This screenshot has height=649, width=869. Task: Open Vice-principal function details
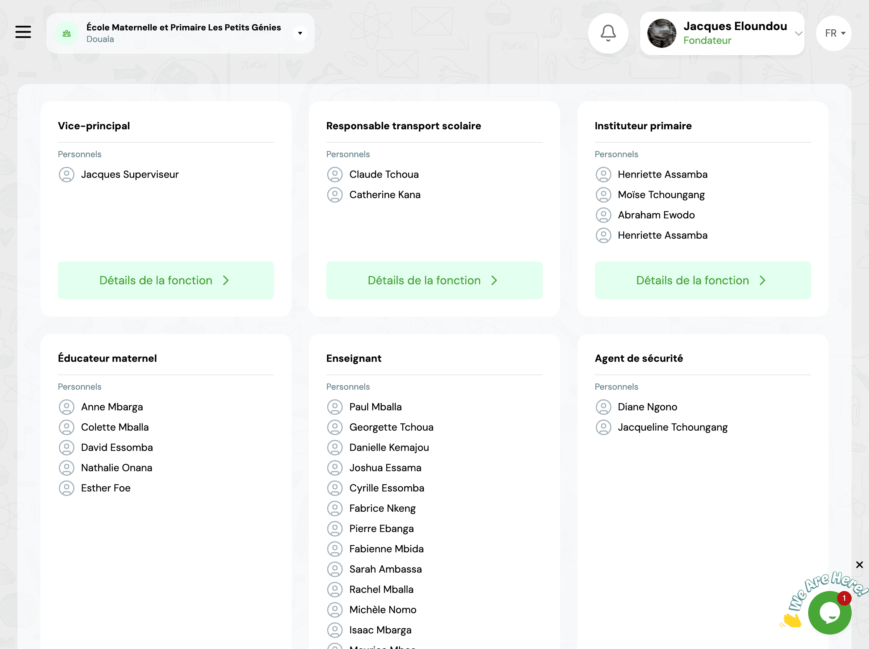pyautogui.click(x=166, y=280)
